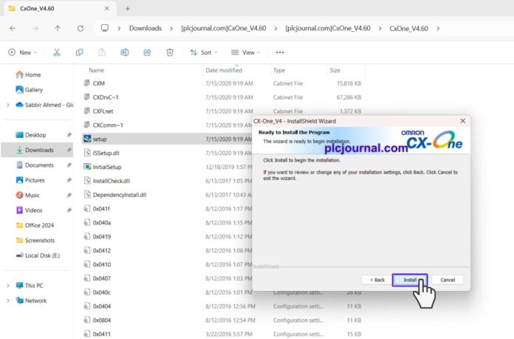The width and height of the screenshot is (514, 339).
Task: Click the Cut scissors icon
Action: click(57, 52)
